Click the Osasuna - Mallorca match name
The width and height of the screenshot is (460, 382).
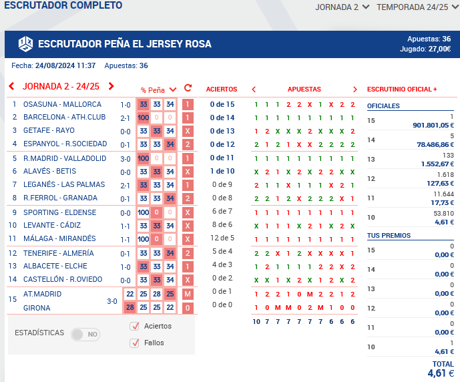pos(62,104)
